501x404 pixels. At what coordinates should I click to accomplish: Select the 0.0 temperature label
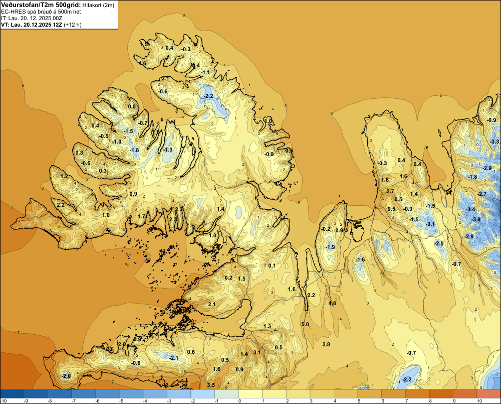(132, 106)
